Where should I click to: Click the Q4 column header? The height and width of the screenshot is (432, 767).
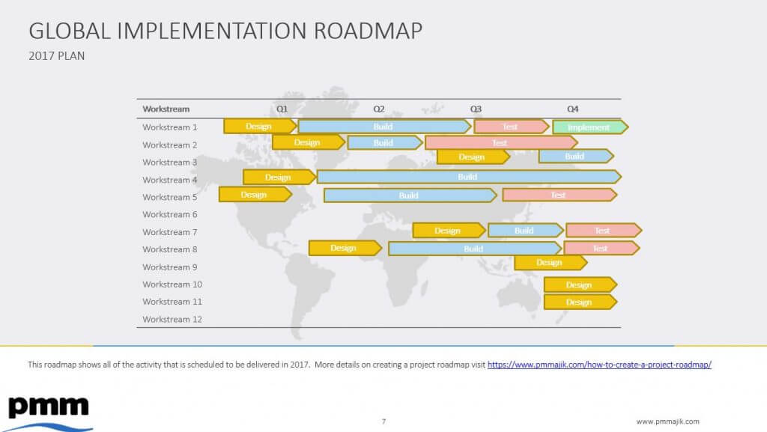(572, 109)
